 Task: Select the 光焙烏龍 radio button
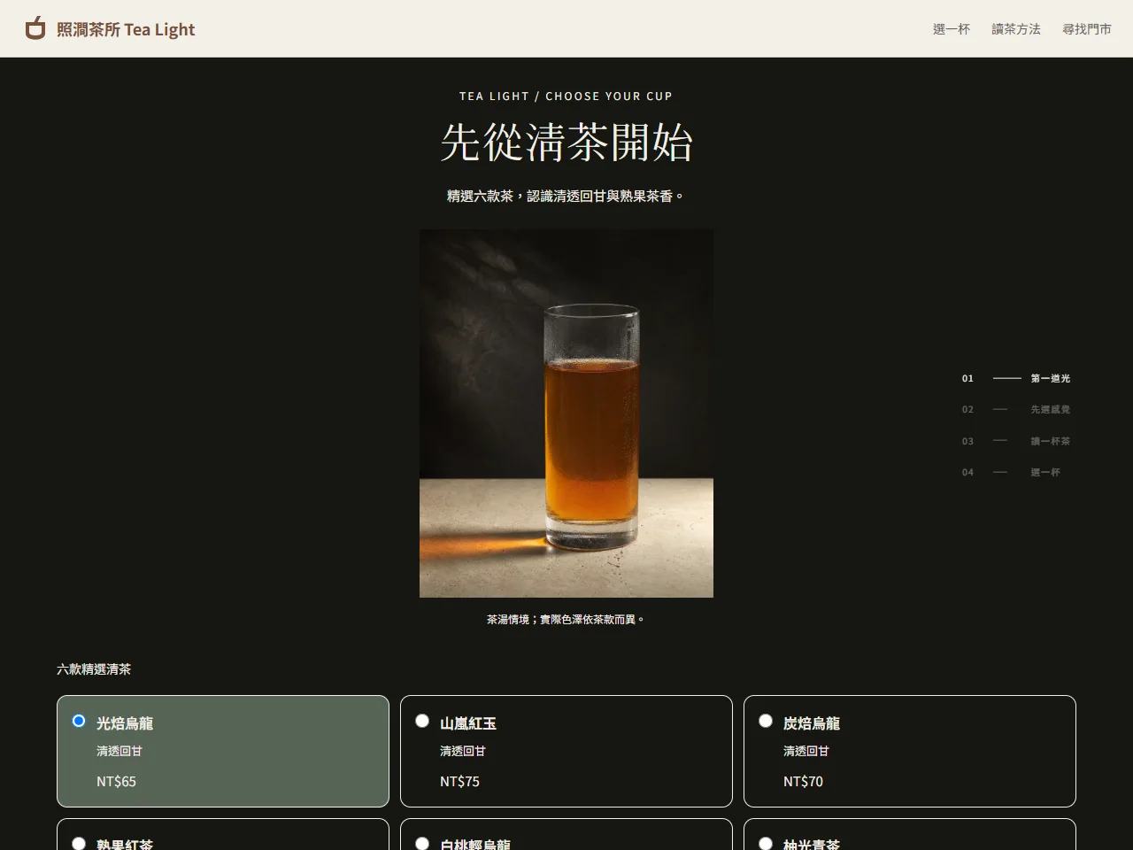tap(79, 721)
